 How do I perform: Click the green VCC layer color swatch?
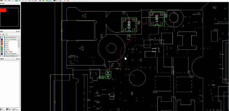point(2,48)
